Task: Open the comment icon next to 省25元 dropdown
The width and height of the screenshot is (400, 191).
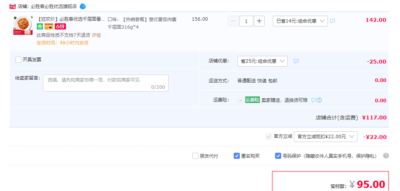Action: pyautogui.click(x=296, y=61)
